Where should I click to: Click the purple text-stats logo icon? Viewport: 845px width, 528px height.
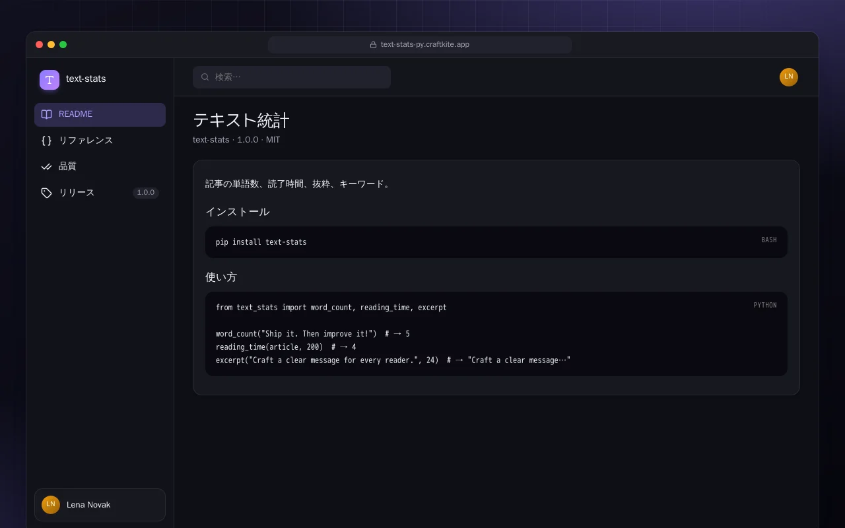[50, 80]
